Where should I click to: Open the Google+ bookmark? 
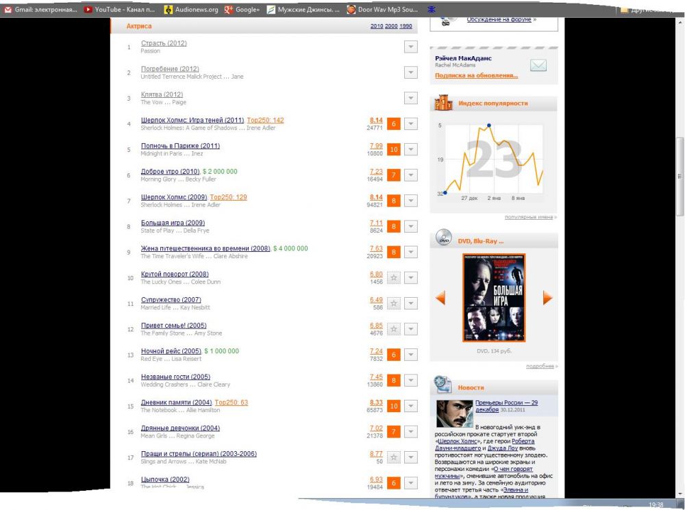tap(242, 9)
